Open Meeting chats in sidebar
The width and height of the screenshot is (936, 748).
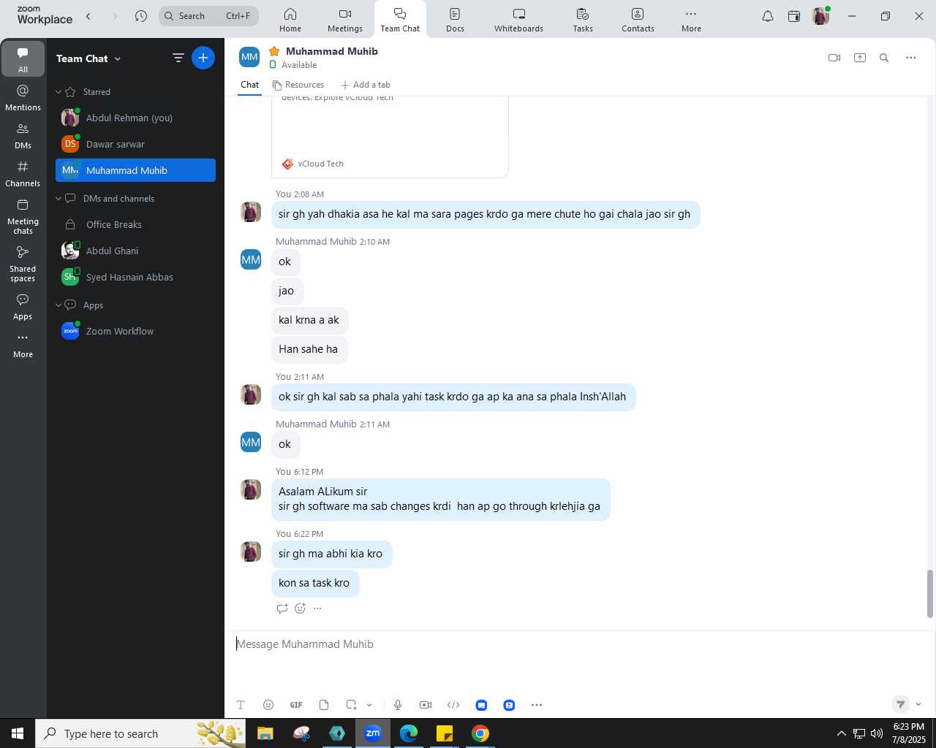tap(23, 216)
